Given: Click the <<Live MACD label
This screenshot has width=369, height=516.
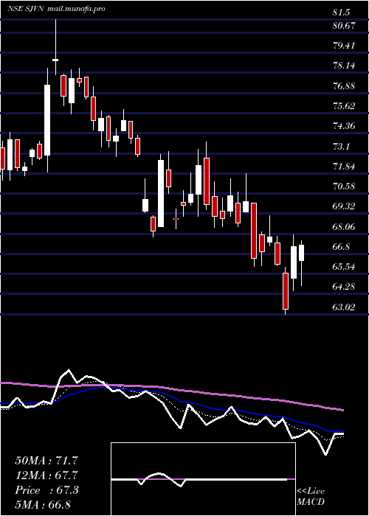Looking at the screenshot, I should (x=311, y=497).
